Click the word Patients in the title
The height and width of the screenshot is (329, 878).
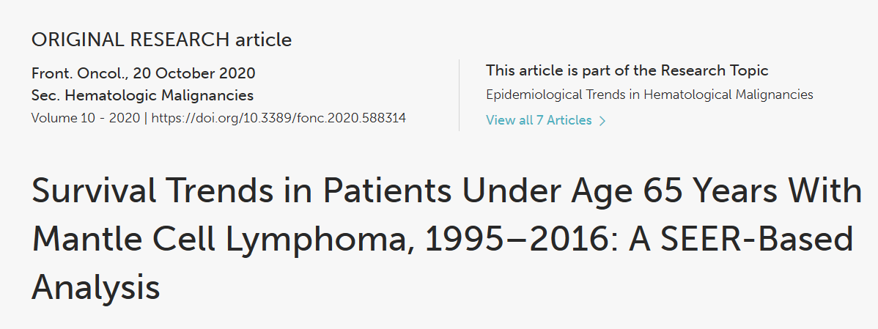click(387, 191)
